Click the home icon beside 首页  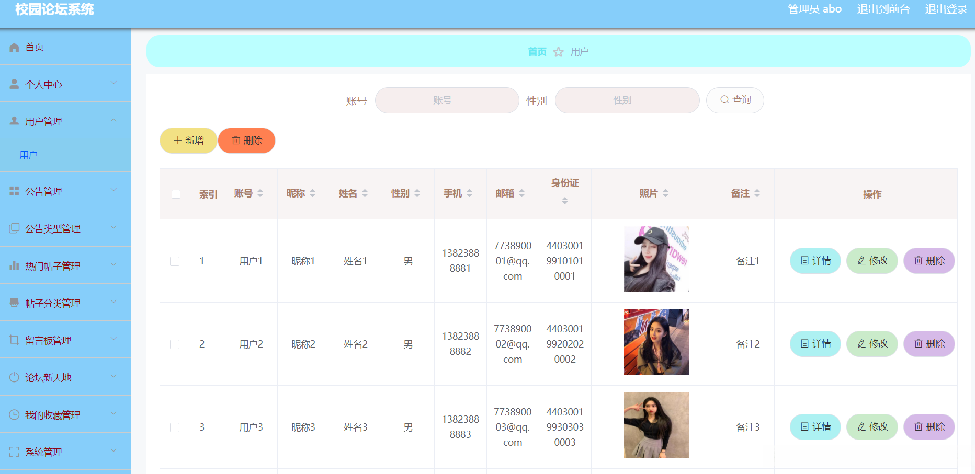(14, 47)
